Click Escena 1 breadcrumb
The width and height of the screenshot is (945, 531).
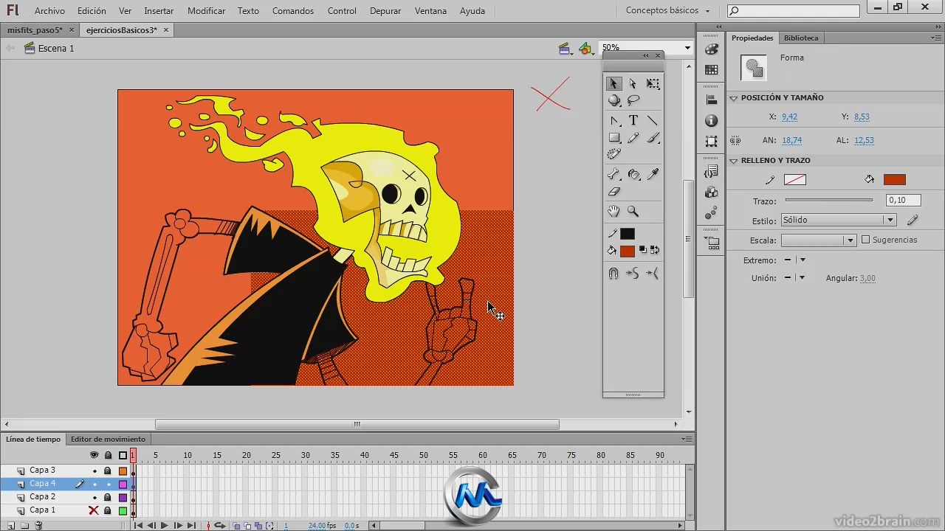coord(56,49)
